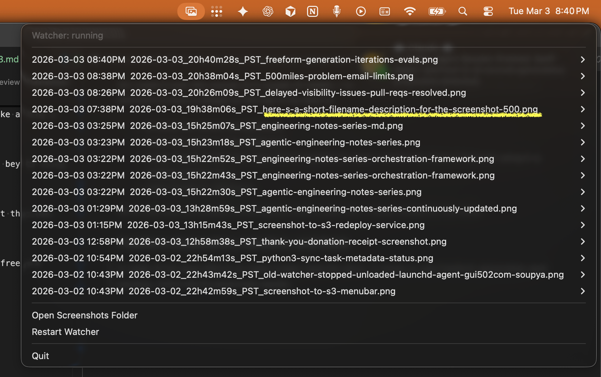Click the microphone dictation icon
Screen dimensions: 601x377
[x=336, y=11]
